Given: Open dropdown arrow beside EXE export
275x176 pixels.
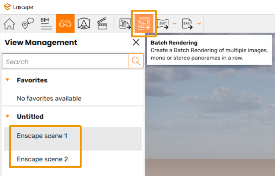Looking at the screenshot, I should (199, 24).
